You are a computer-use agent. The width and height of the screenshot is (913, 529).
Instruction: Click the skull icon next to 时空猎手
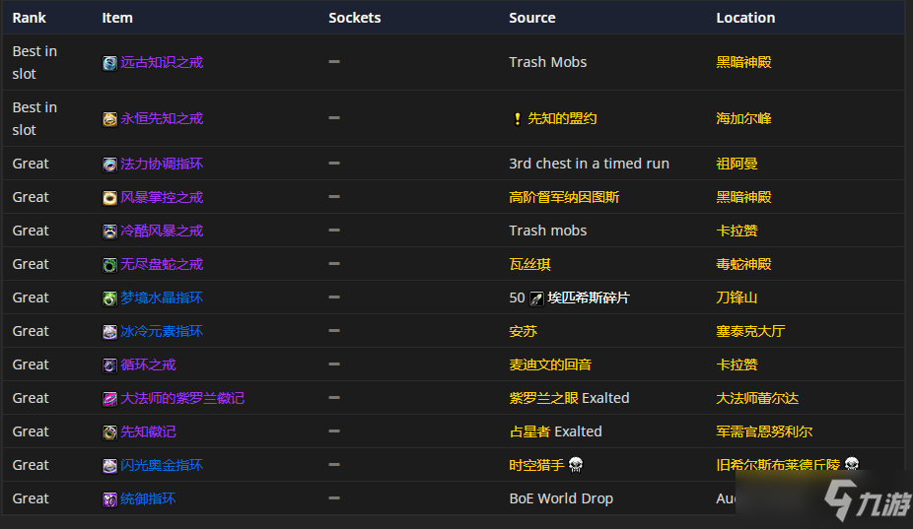(576, 465)
